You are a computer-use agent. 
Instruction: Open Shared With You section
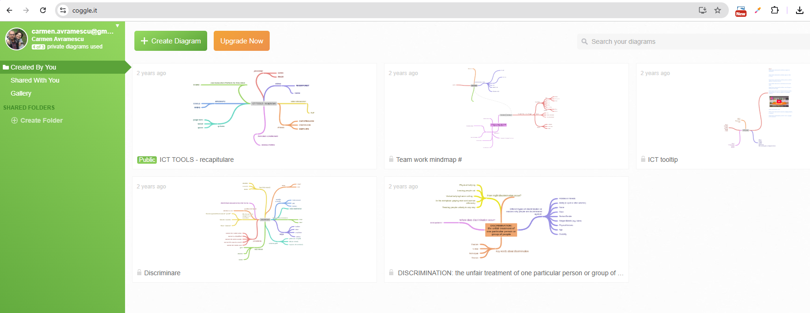pos(35,80)
